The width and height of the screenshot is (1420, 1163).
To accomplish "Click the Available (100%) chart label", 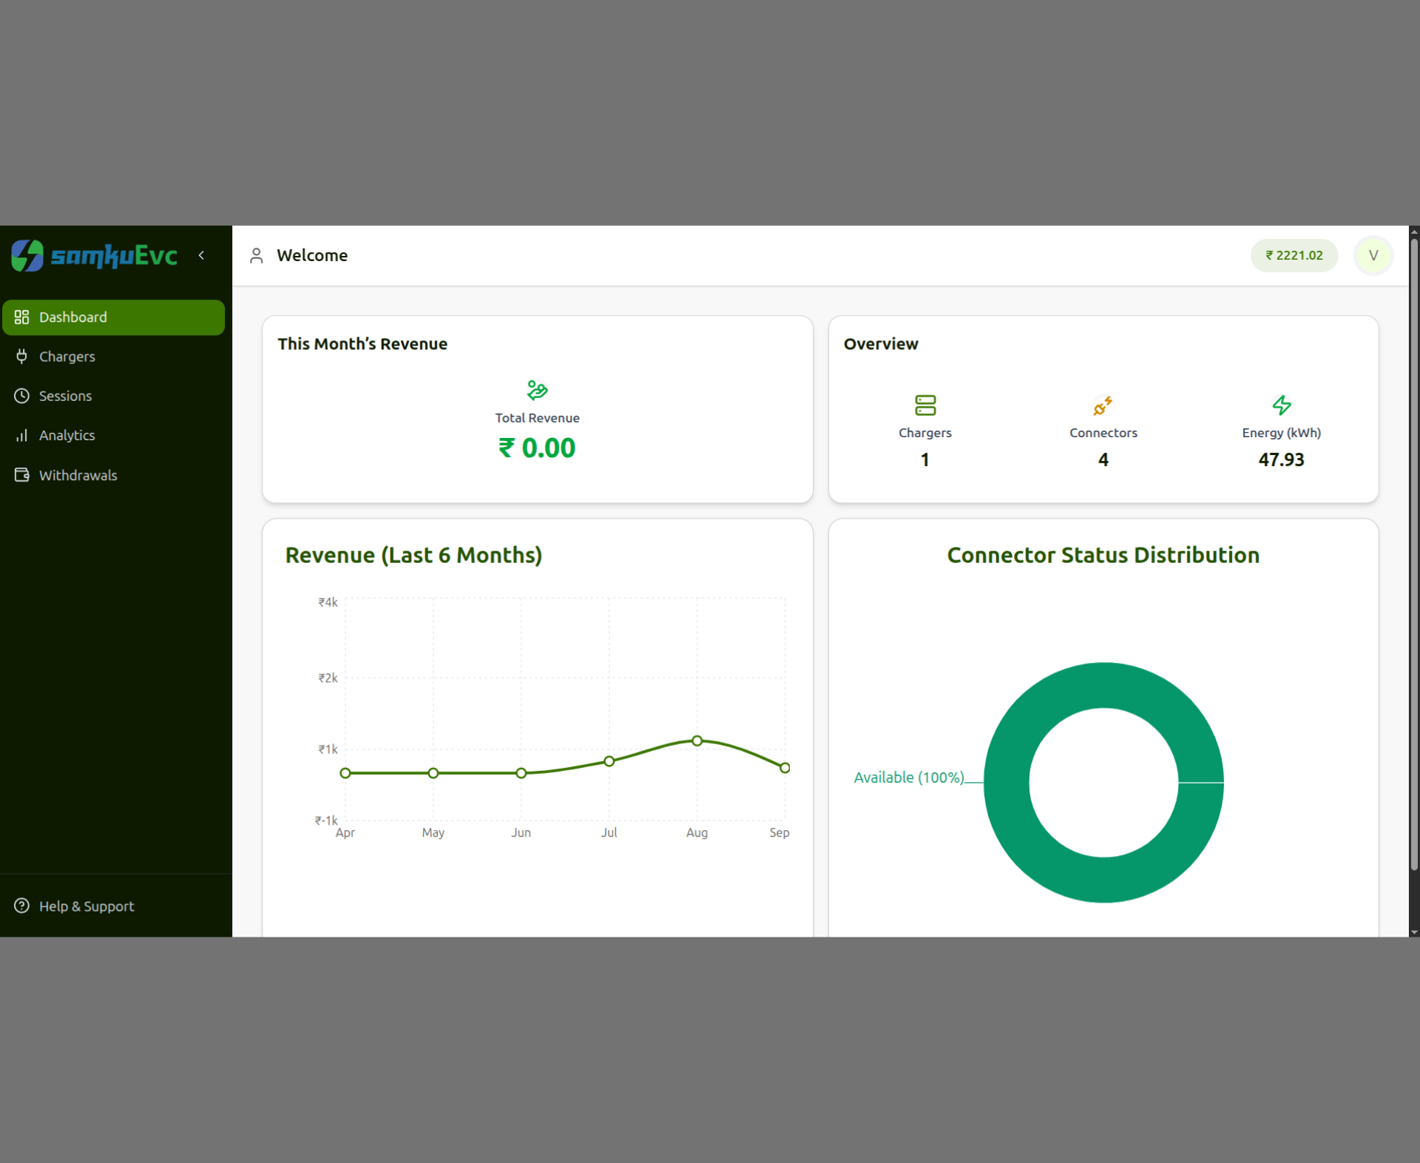I will (x=909, y=778).
